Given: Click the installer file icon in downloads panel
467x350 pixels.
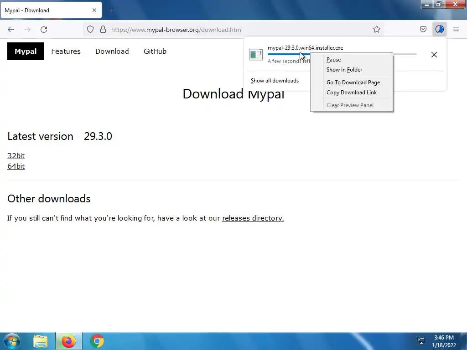Looking at the screenshot, I should [255, 55].
